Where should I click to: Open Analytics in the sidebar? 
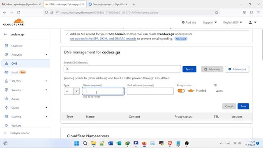coord(16,55)
